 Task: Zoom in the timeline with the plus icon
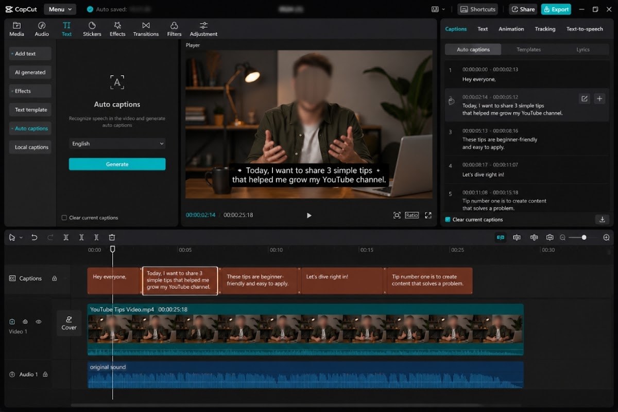[606, 237]
